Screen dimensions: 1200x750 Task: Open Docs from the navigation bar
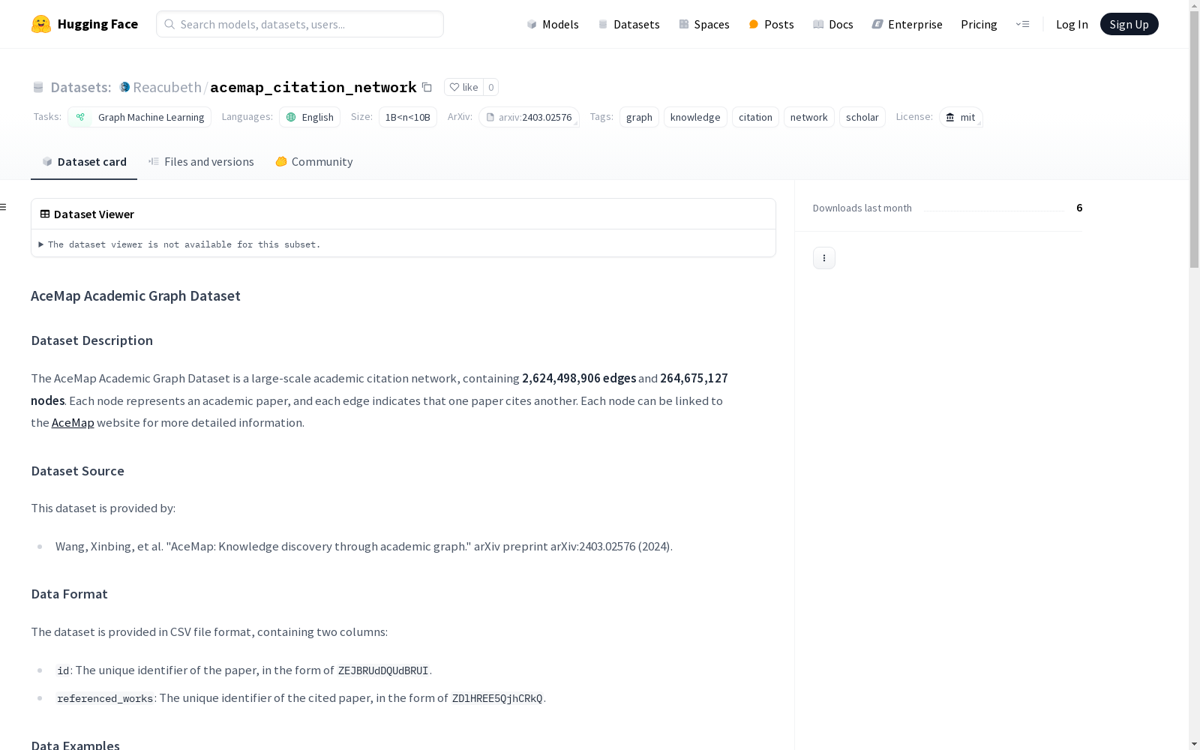point(832,24)
